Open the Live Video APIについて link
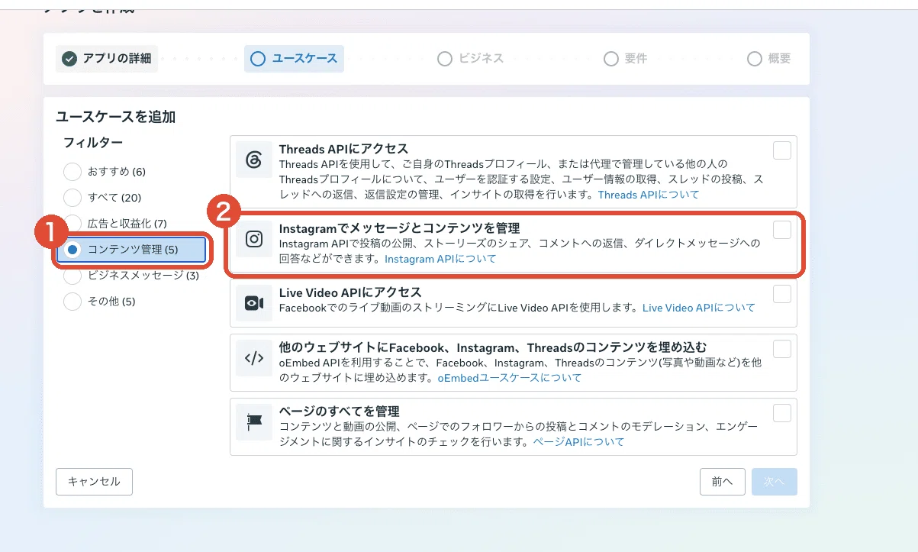The width and height of the screenshot is (918, 552). (x=699, y=308)
